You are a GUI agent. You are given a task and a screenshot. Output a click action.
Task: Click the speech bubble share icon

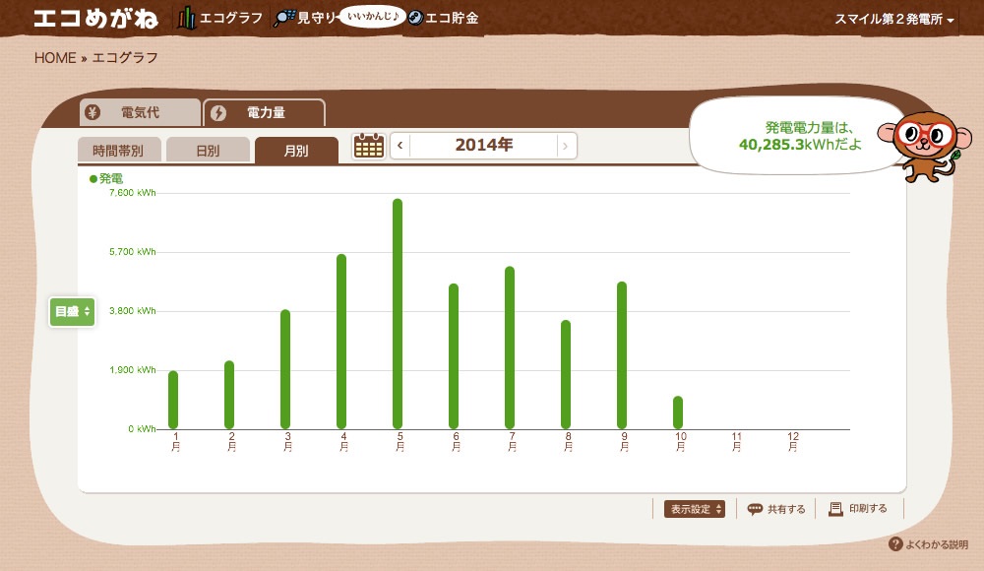click(x=755, y=509)
